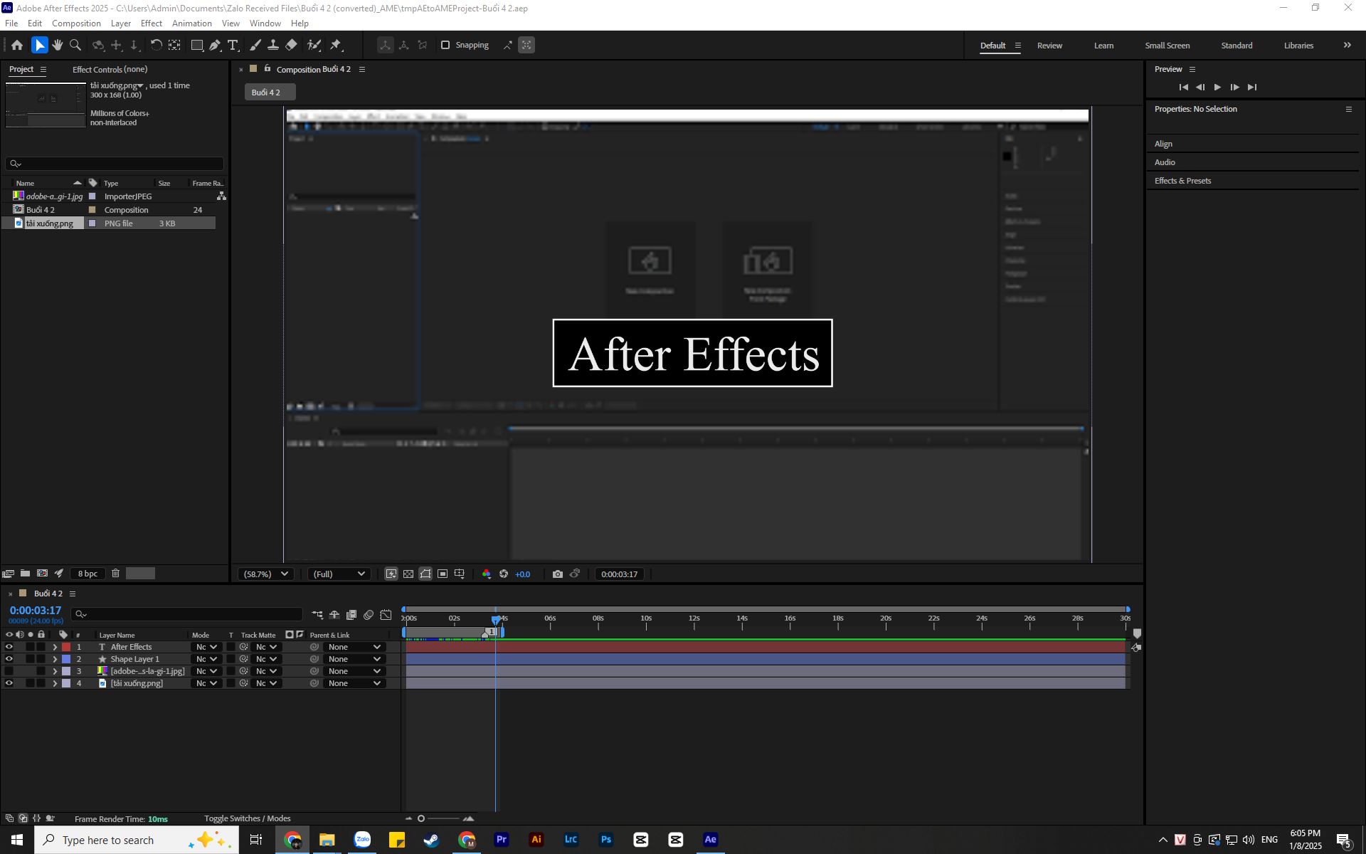Switch to the Review workspace
Screen dimensions: 1366x854
point(1049,46)
